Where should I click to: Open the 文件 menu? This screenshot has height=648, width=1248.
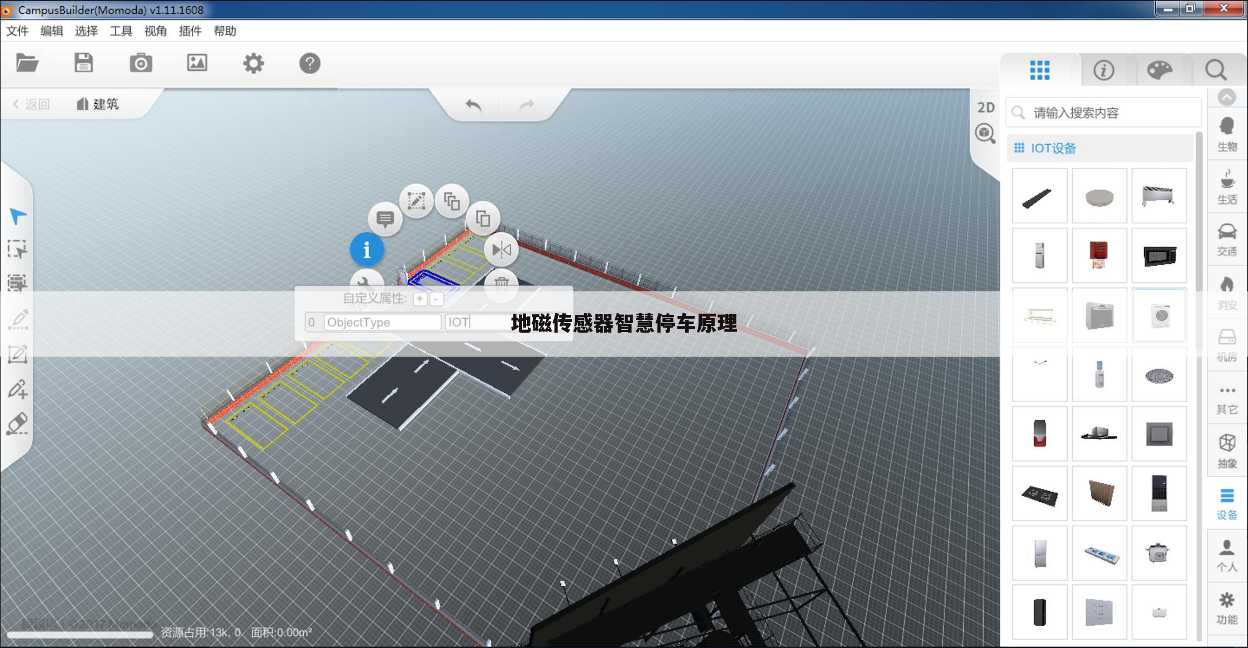coord(17,31)
